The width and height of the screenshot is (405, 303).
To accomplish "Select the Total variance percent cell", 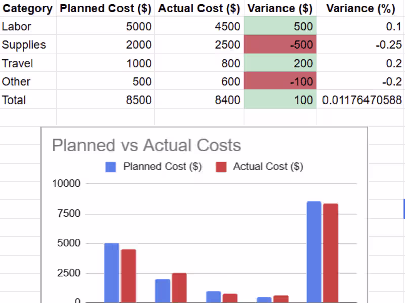I will tap(360, 100).
